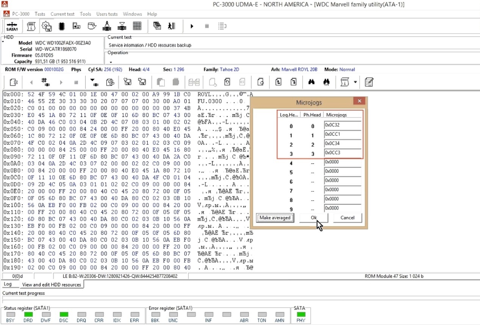This screenshot has height=325, width=480.
Task: Click the SATA1 port selector icon
Action: 12,26
